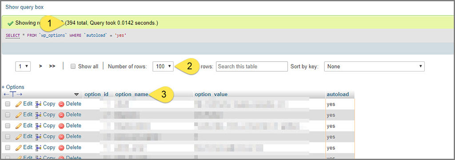Sort by autoload column header

click(338, 94)
